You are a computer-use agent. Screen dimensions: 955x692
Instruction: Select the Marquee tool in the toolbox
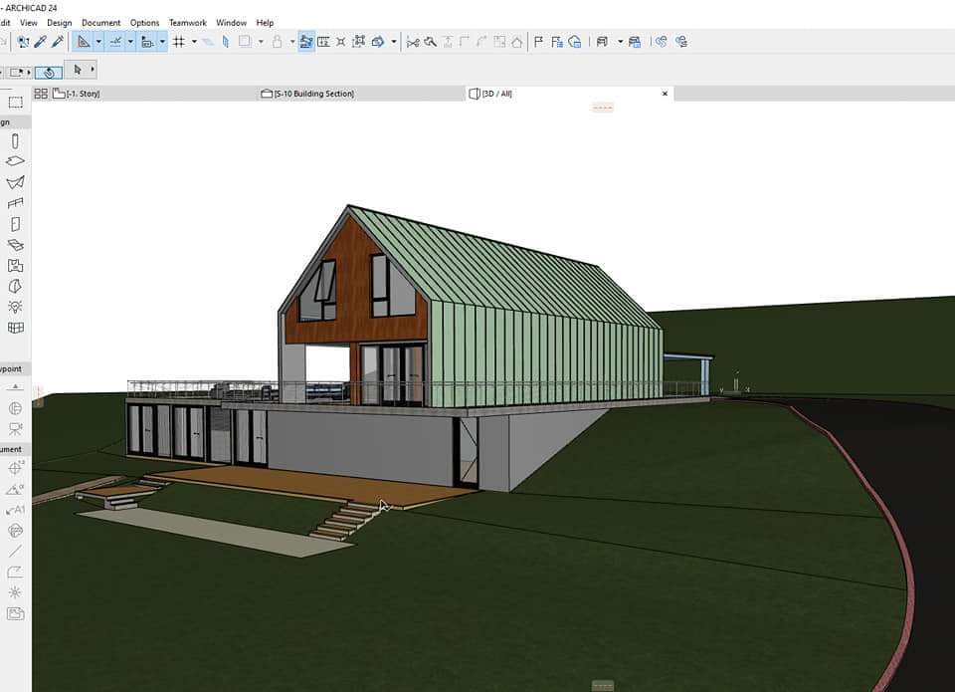[x=15, y=103]
